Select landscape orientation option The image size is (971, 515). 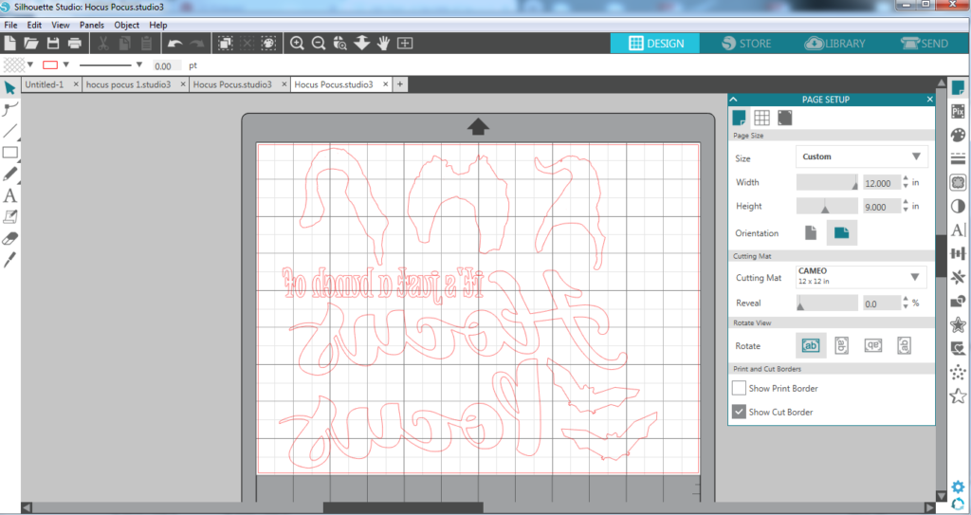pos(840,232)
